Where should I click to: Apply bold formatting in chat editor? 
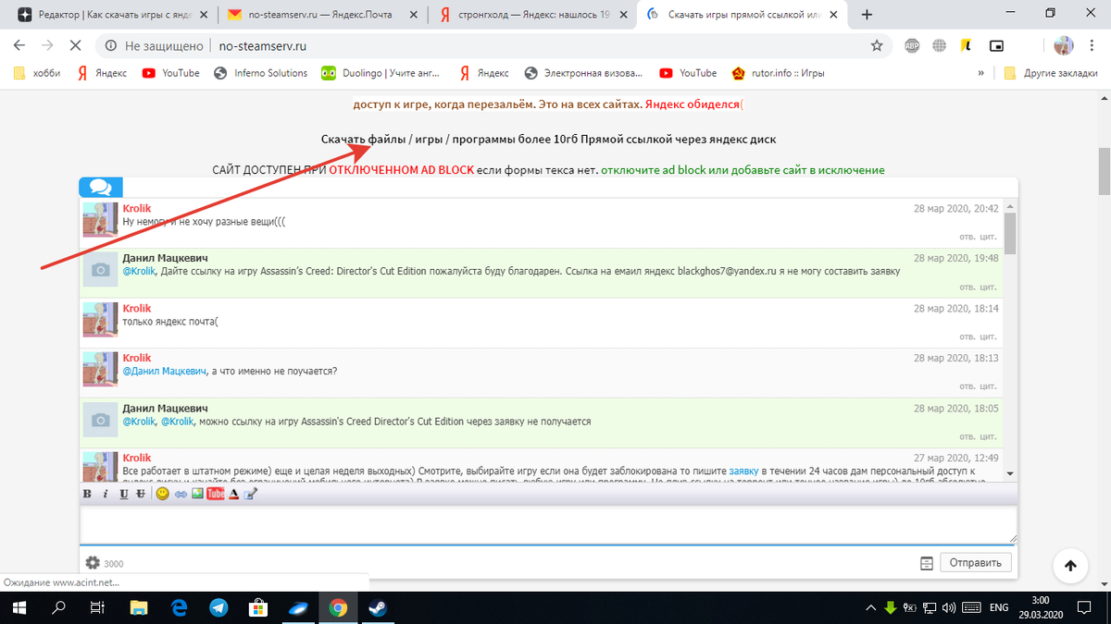coord(87,495)
